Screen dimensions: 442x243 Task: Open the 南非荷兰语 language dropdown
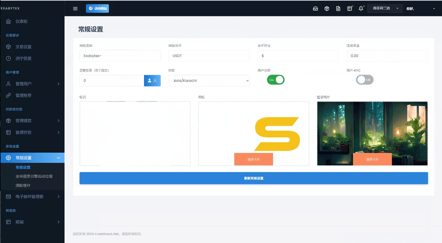tap(385, 9)
